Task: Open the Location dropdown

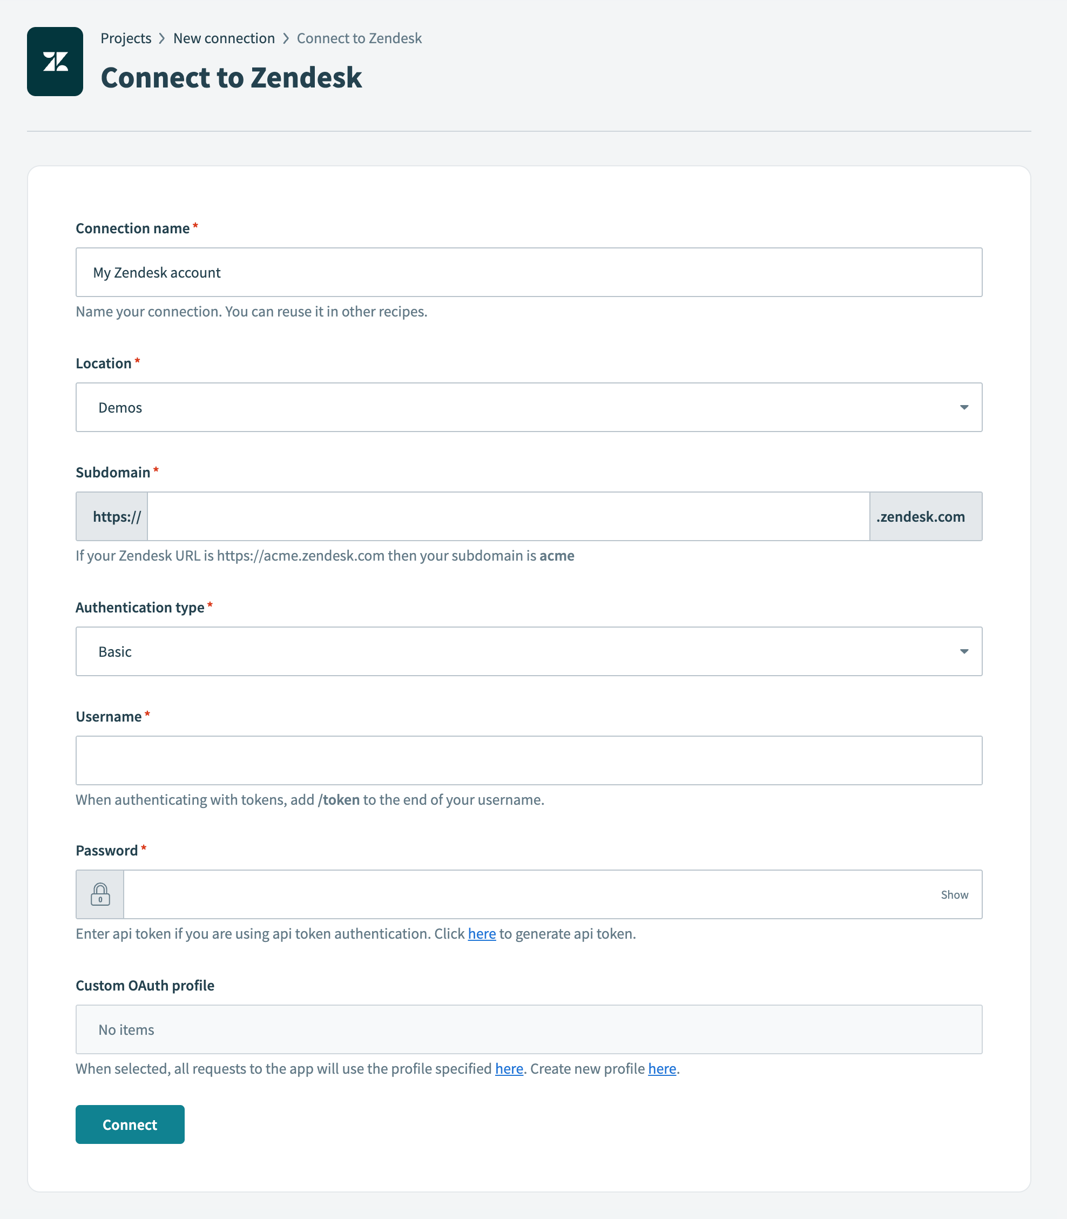Action: [x=964, y=407]
